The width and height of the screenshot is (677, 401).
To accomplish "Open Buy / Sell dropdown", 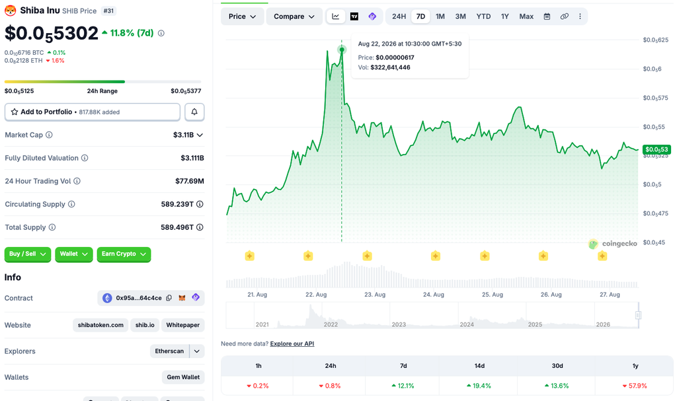I will pyautogui.click(x=28, y=254).
